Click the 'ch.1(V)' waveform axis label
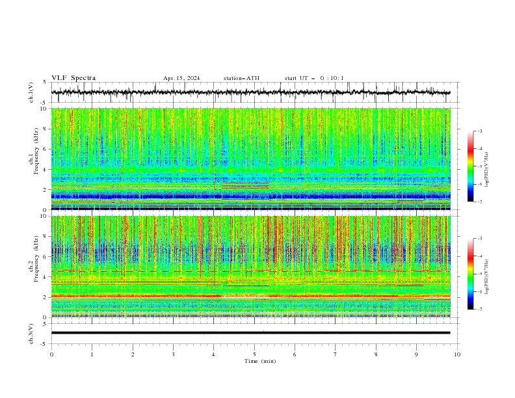This screenshot has height=398, width=515. 31,92
